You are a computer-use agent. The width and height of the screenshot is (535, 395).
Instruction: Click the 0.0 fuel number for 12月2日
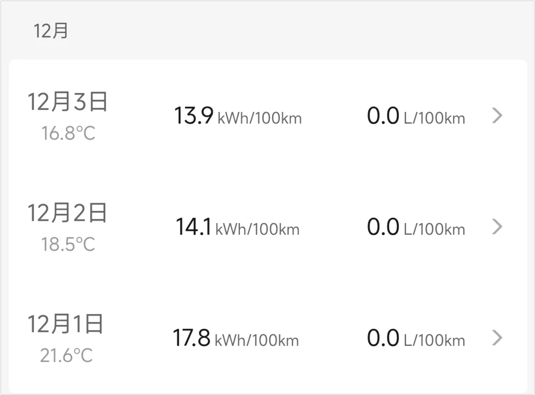[x=383, y=227]
